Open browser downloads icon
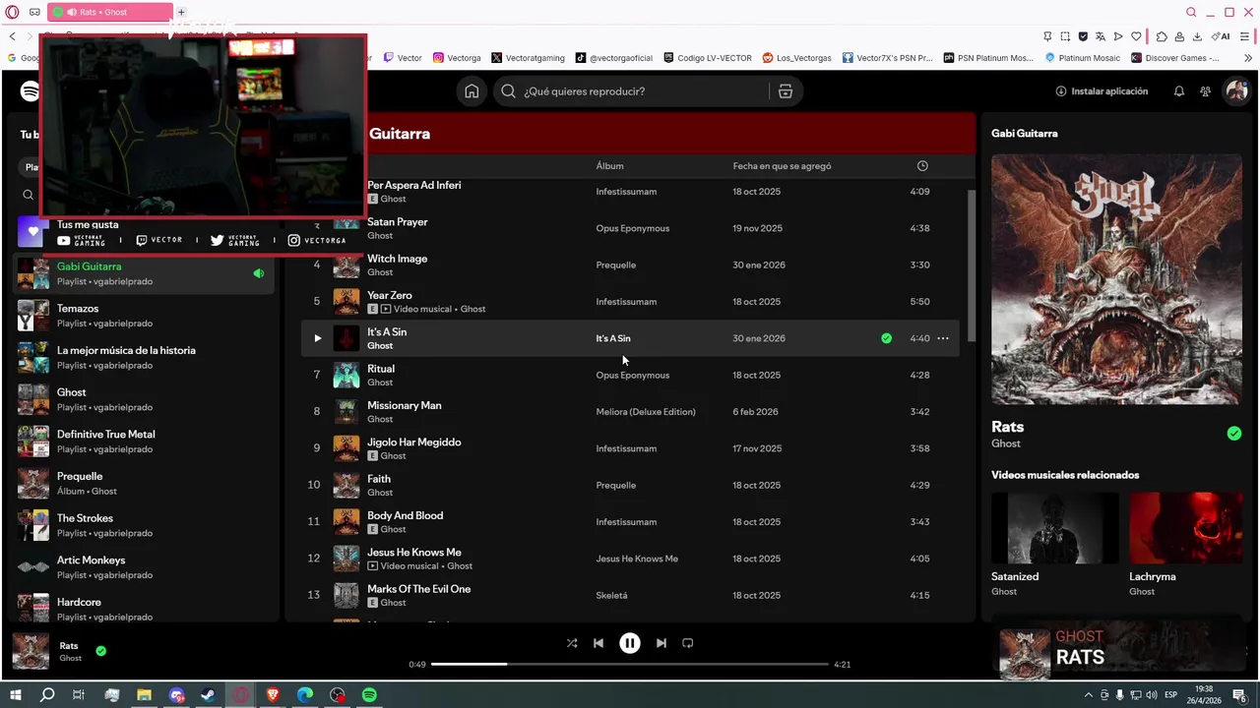This screenshot has height=708, width=1260. [1197, 36]
